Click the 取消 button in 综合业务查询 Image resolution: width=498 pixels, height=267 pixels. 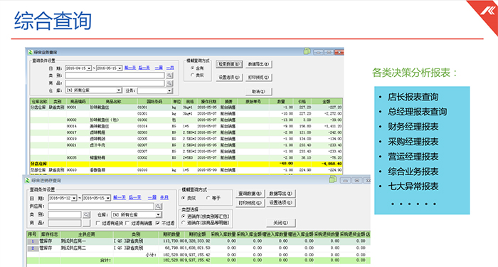(x=258, y=92)
